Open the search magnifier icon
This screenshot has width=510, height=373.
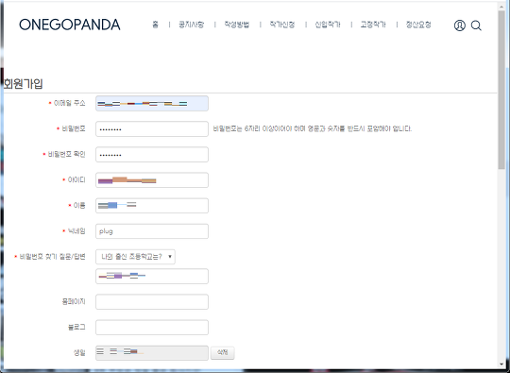[476, 25]
